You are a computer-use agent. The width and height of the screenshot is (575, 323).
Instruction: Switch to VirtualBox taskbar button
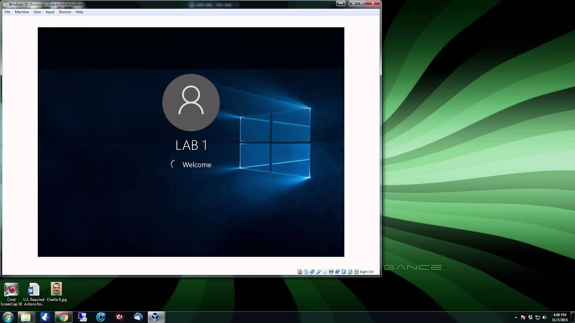(x=155, y=317)
